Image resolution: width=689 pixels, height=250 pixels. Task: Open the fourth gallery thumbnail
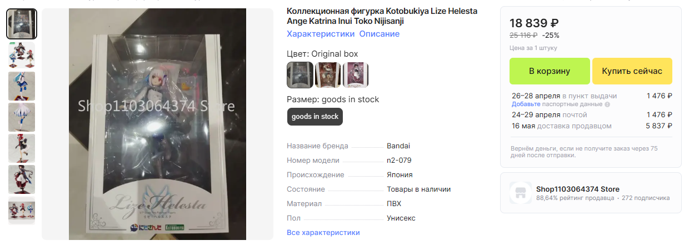(x=22, y=117)
